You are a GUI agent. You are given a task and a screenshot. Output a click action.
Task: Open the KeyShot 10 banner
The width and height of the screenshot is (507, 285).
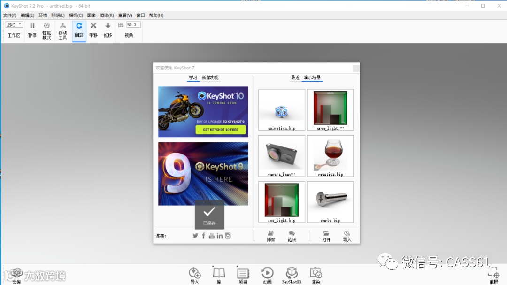(x=203, y=112)
